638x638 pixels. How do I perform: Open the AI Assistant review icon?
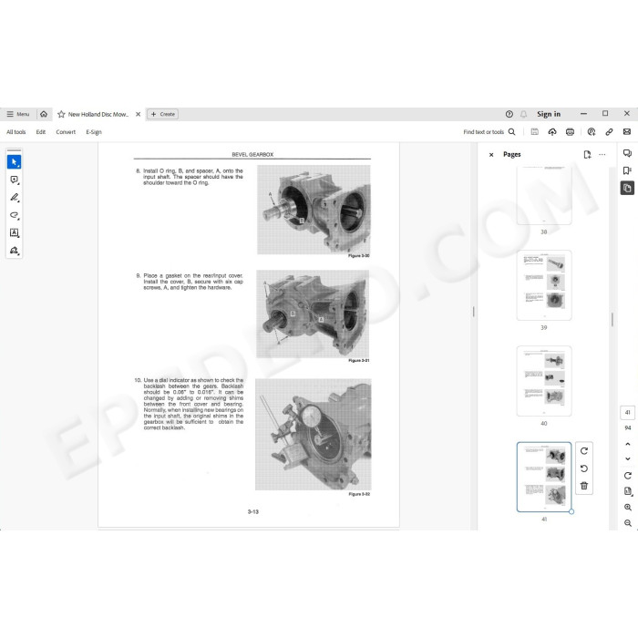(x=592, y=132)
